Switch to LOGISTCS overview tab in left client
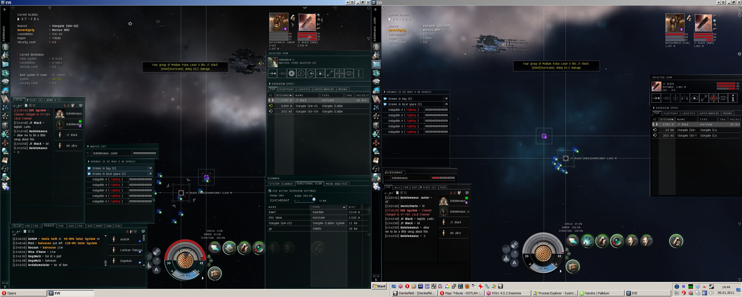The image size is (742, 297). (304, 89)
